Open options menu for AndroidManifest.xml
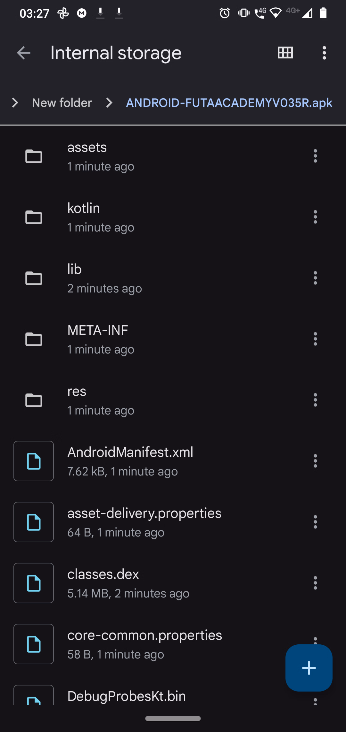The height and width of the screenshot is (732, 346). click(315, 461)
